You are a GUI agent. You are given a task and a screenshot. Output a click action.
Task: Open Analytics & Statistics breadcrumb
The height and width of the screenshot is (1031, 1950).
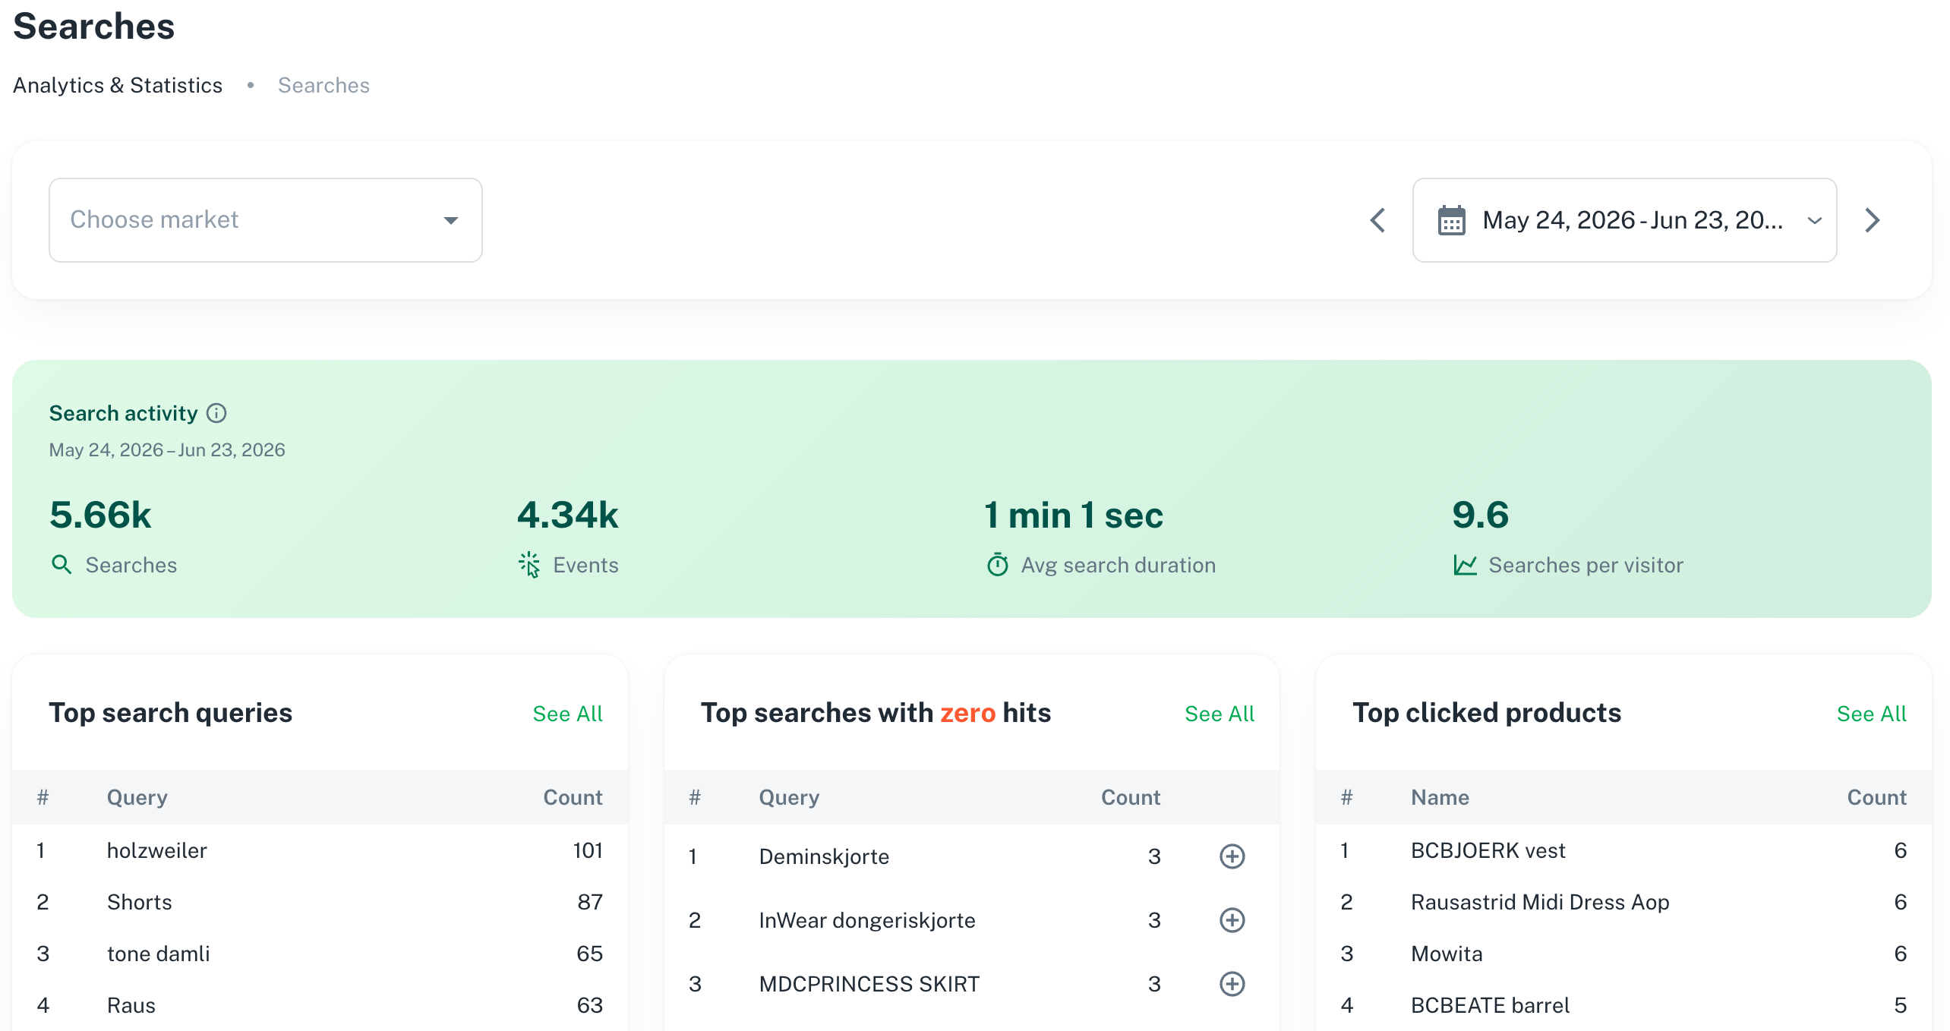118,85
